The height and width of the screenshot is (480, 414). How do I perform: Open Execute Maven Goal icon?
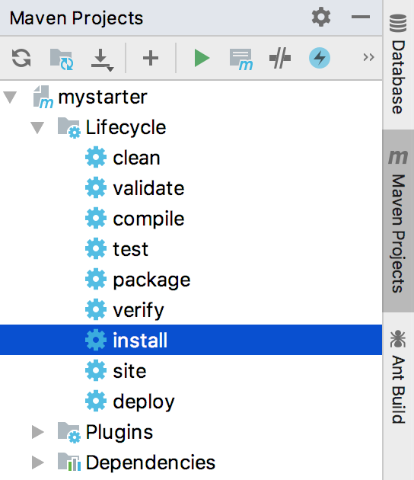[x=241, y=59]
